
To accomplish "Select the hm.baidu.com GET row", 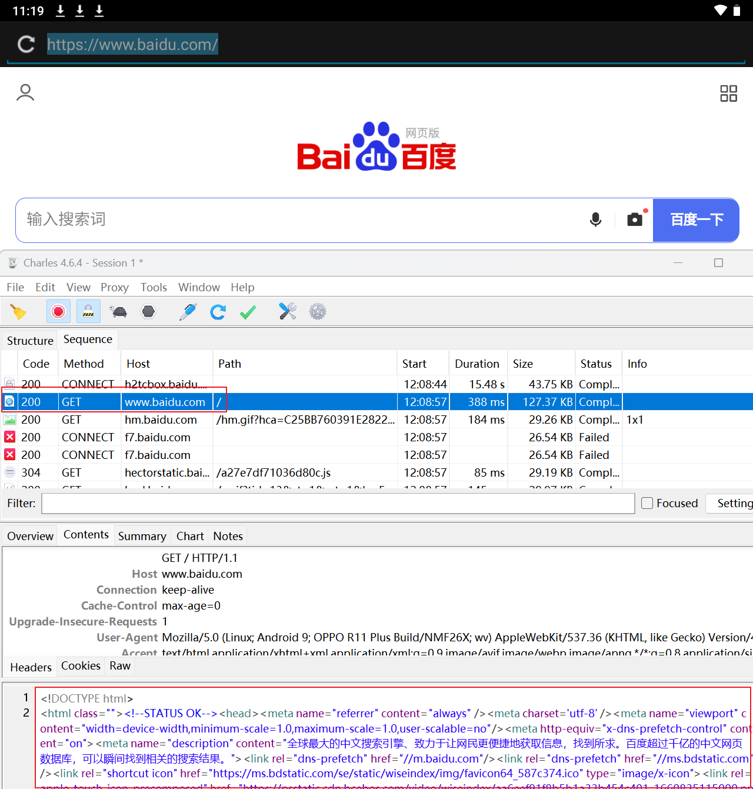I will coord(376,420).
